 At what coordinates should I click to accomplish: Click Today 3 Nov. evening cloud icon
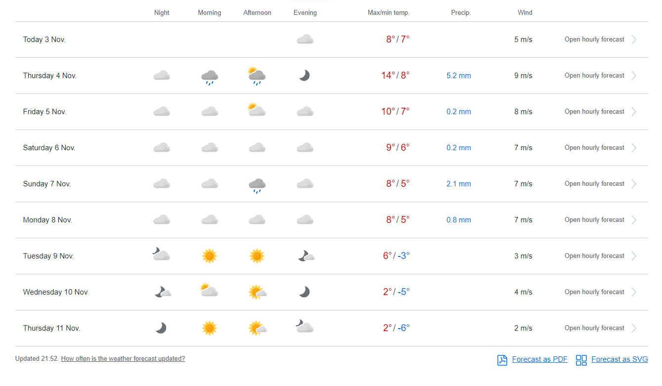(x=305, y=40)
